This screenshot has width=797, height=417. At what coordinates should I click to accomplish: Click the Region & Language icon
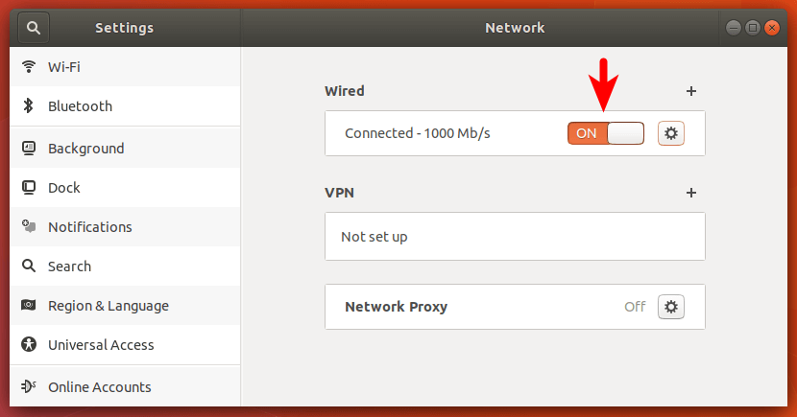pos(29,306)
